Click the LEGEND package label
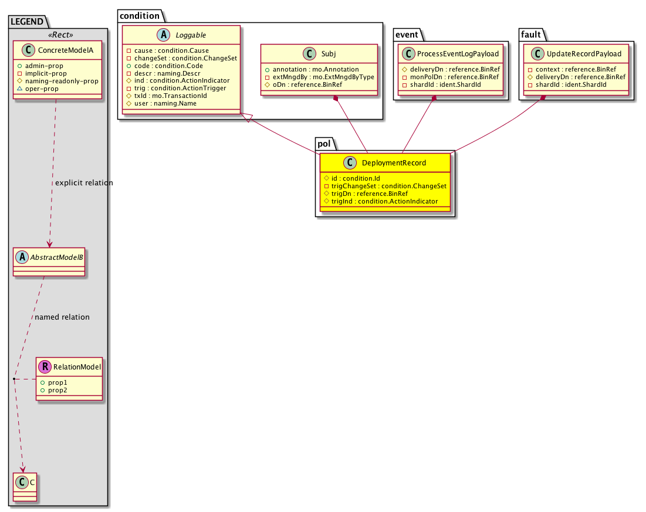This screenshot has height=512, width=646. [27, 22]
